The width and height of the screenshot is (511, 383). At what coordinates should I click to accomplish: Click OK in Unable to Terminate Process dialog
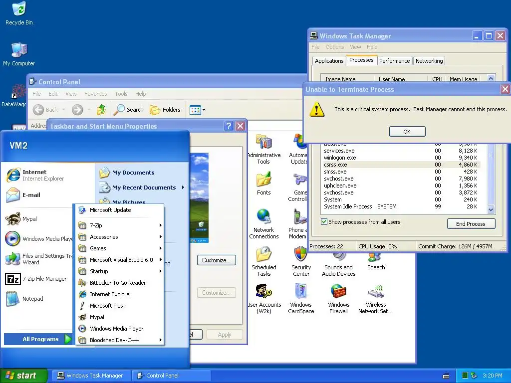click(x=407, y=132)
